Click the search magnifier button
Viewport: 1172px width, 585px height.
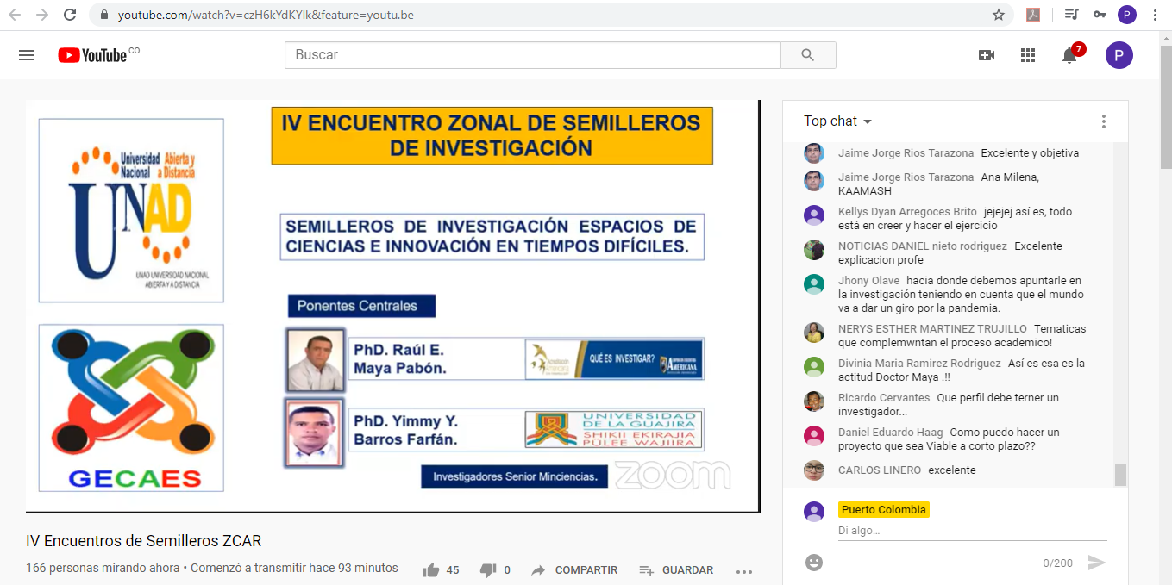[x=808, y=55]
